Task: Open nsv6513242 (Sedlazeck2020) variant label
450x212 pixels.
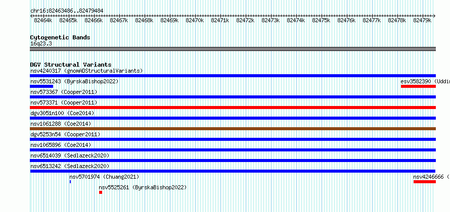Action: 70,166
